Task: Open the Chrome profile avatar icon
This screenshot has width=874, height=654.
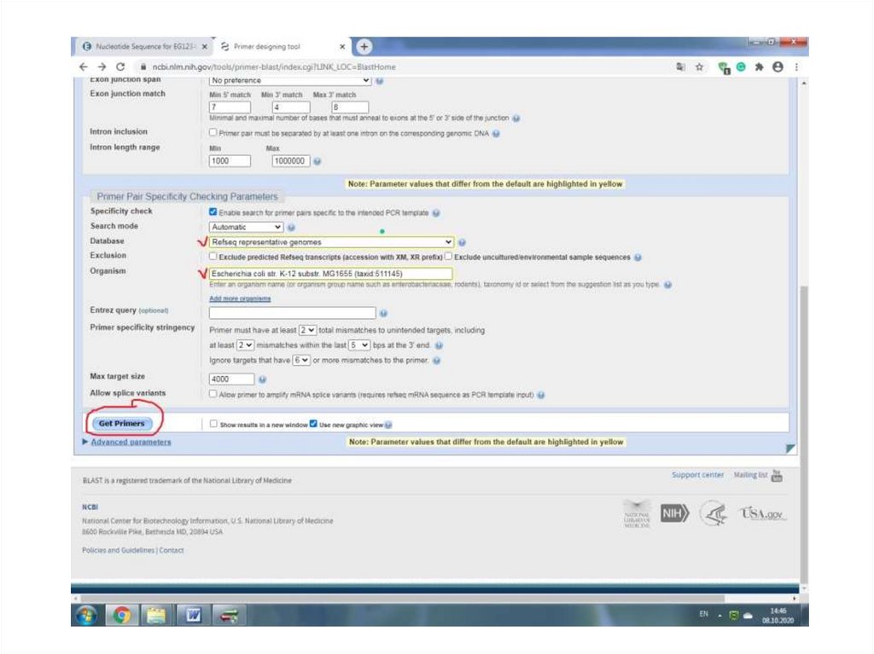Action: point(778,67)
